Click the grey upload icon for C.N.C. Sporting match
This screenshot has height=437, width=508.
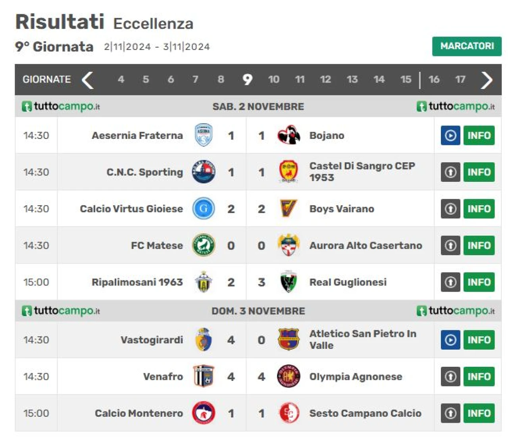[x=450, y=172]
